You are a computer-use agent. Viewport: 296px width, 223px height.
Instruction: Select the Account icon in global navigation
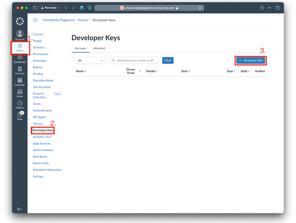click(20, 34)
